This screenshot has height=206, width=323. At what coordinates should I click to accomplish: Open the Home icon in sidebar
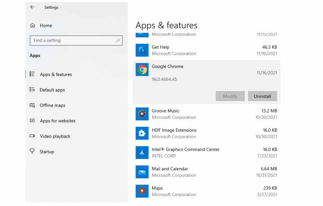[33, 25]
